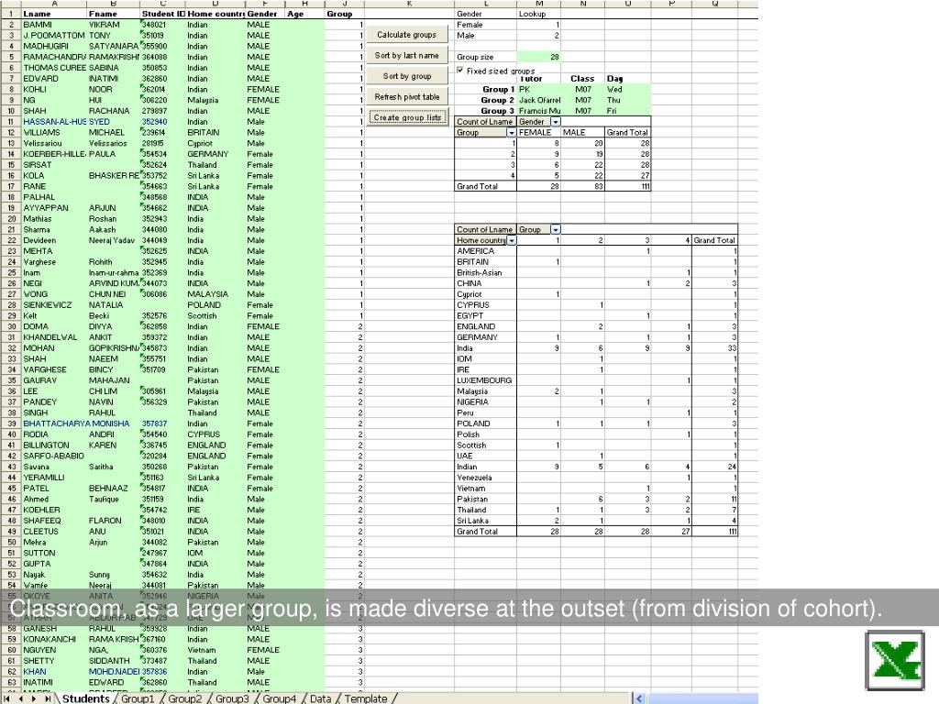This screenshot has width=939, height=704.
Task: Click Sri Lanka row in country pivot
Action: [x=596, y=521]
